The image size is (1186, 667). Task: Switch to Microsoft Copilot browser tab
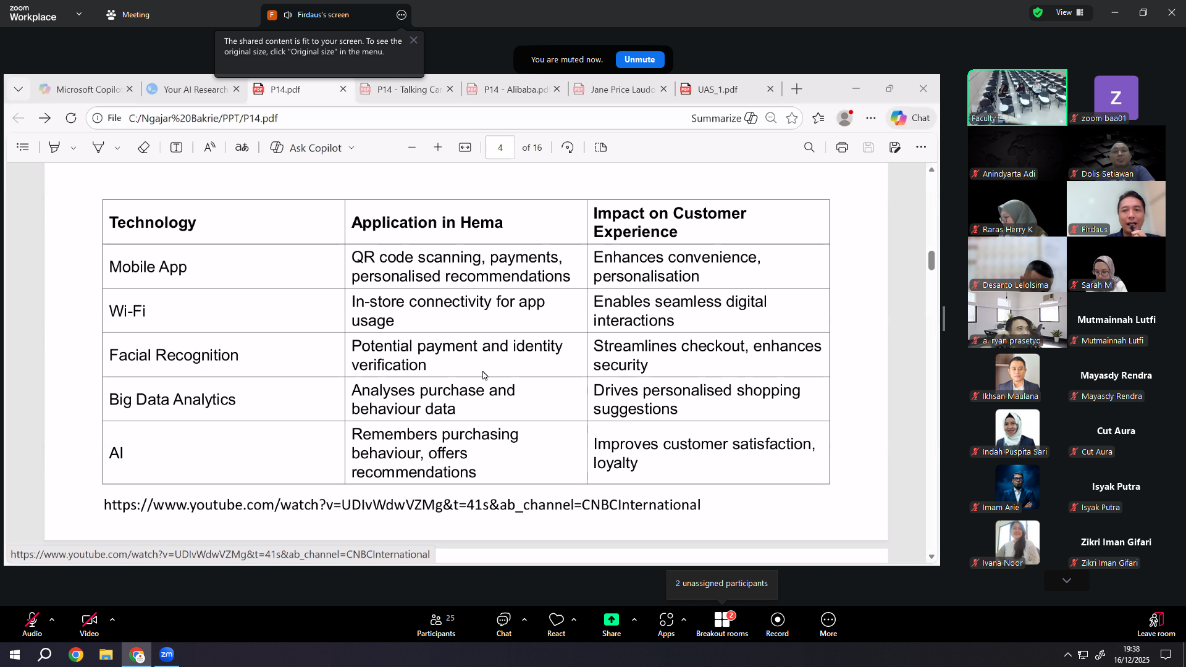tap(85, 89)
